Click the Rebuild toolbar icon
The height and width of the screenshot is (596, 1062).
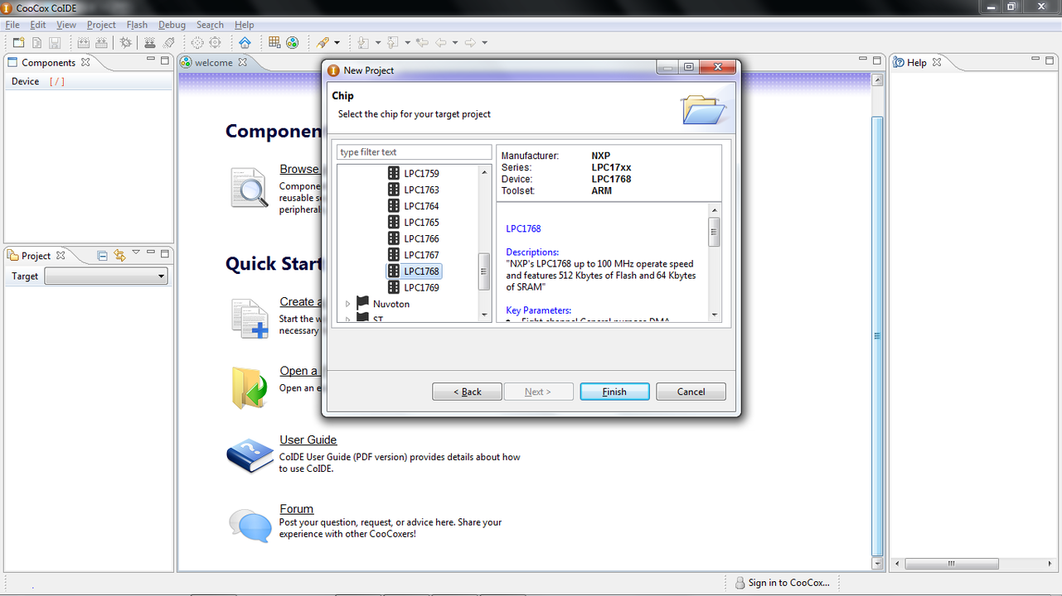(x=101, y=42)
